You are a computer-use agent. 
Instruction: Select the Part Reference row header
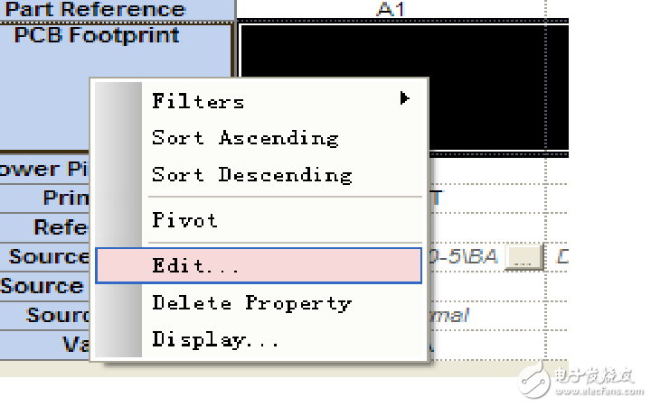[95, 10]
